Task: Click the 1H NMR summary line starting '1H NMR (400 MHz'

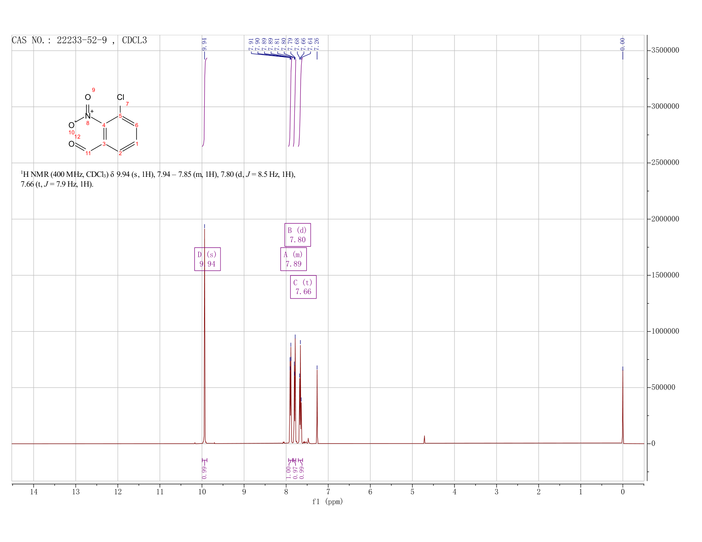Action: point(158,174)
